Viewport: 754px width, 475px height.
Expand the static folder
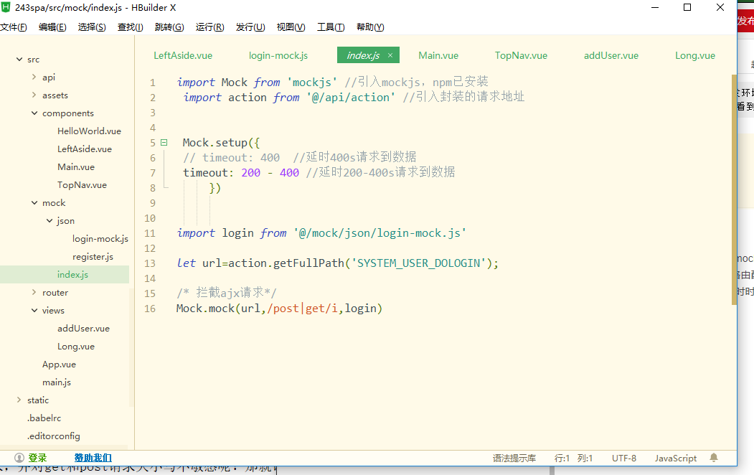pyautogui.click(x=19, y=400)
